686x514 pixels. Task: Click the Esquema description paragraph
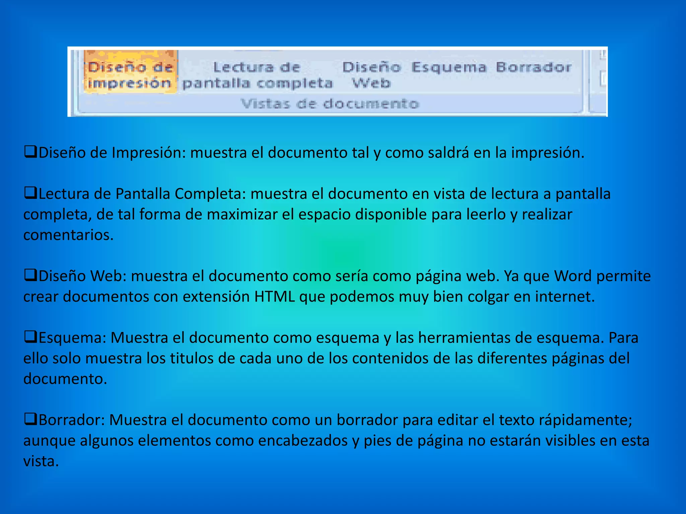(331, 358)
